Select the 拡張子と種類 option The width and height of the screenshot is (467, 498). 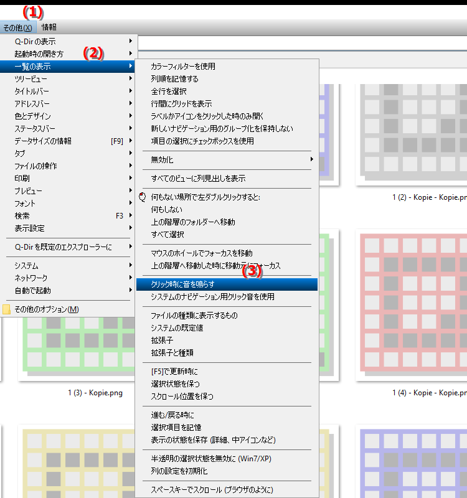(x=227, y=352)
